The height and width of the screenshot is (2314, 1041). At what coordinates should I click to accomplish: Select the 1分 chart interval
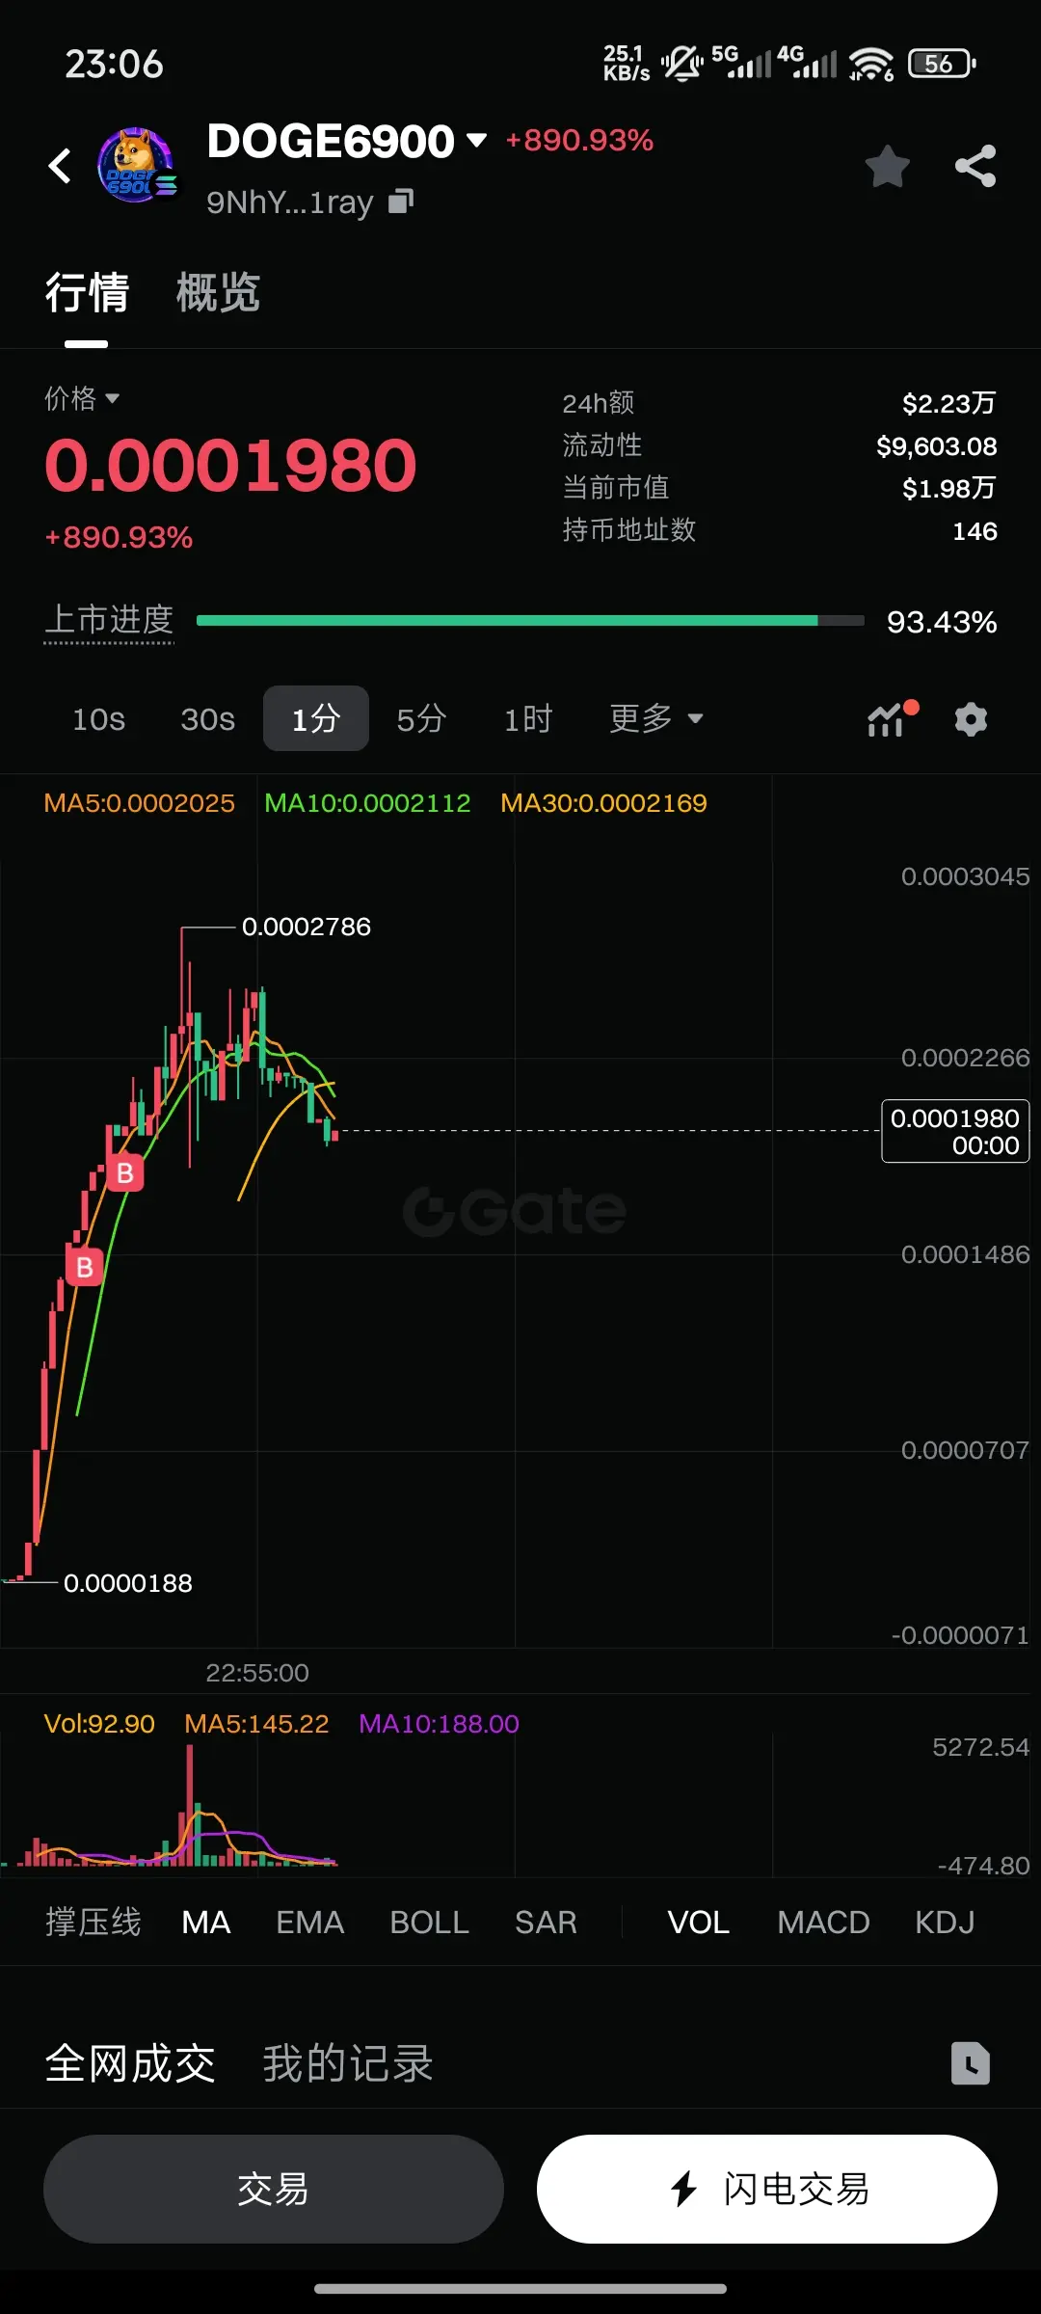pyautogui.click(x=316, y=718)
